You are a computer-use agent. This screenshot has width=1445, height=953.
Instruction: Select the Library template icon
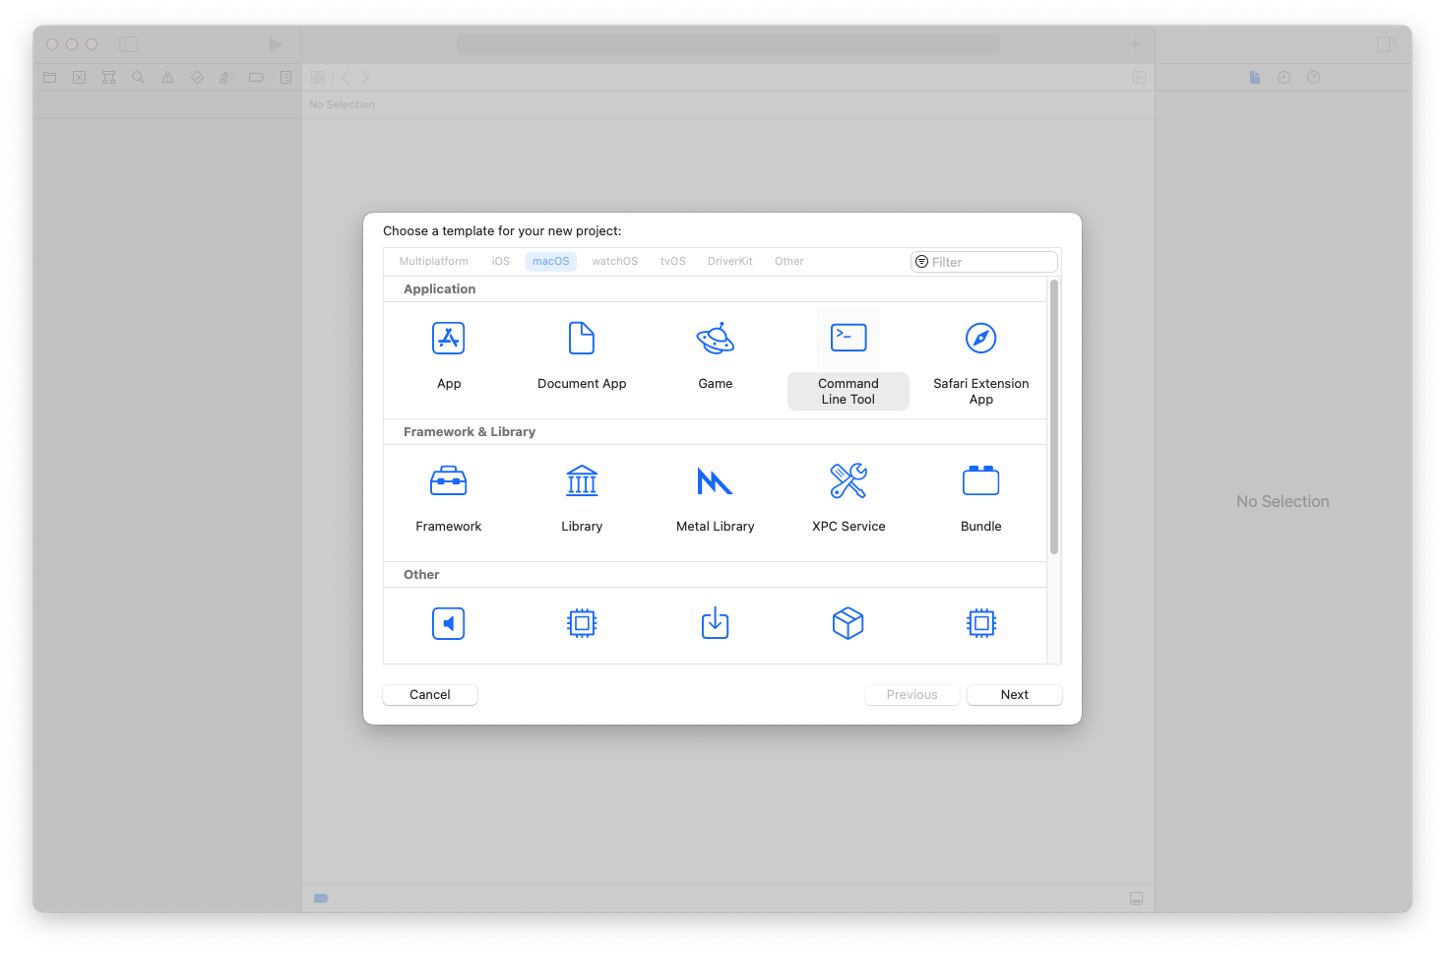tap(582, 481)
